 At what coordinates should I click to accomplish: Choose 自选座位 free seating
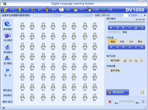(x=8, y=95)
